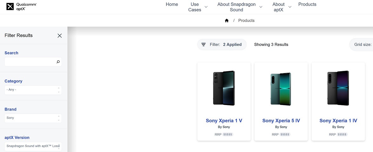Go to the Home menu item
373x152 pixels.
[x=172, y=4]
